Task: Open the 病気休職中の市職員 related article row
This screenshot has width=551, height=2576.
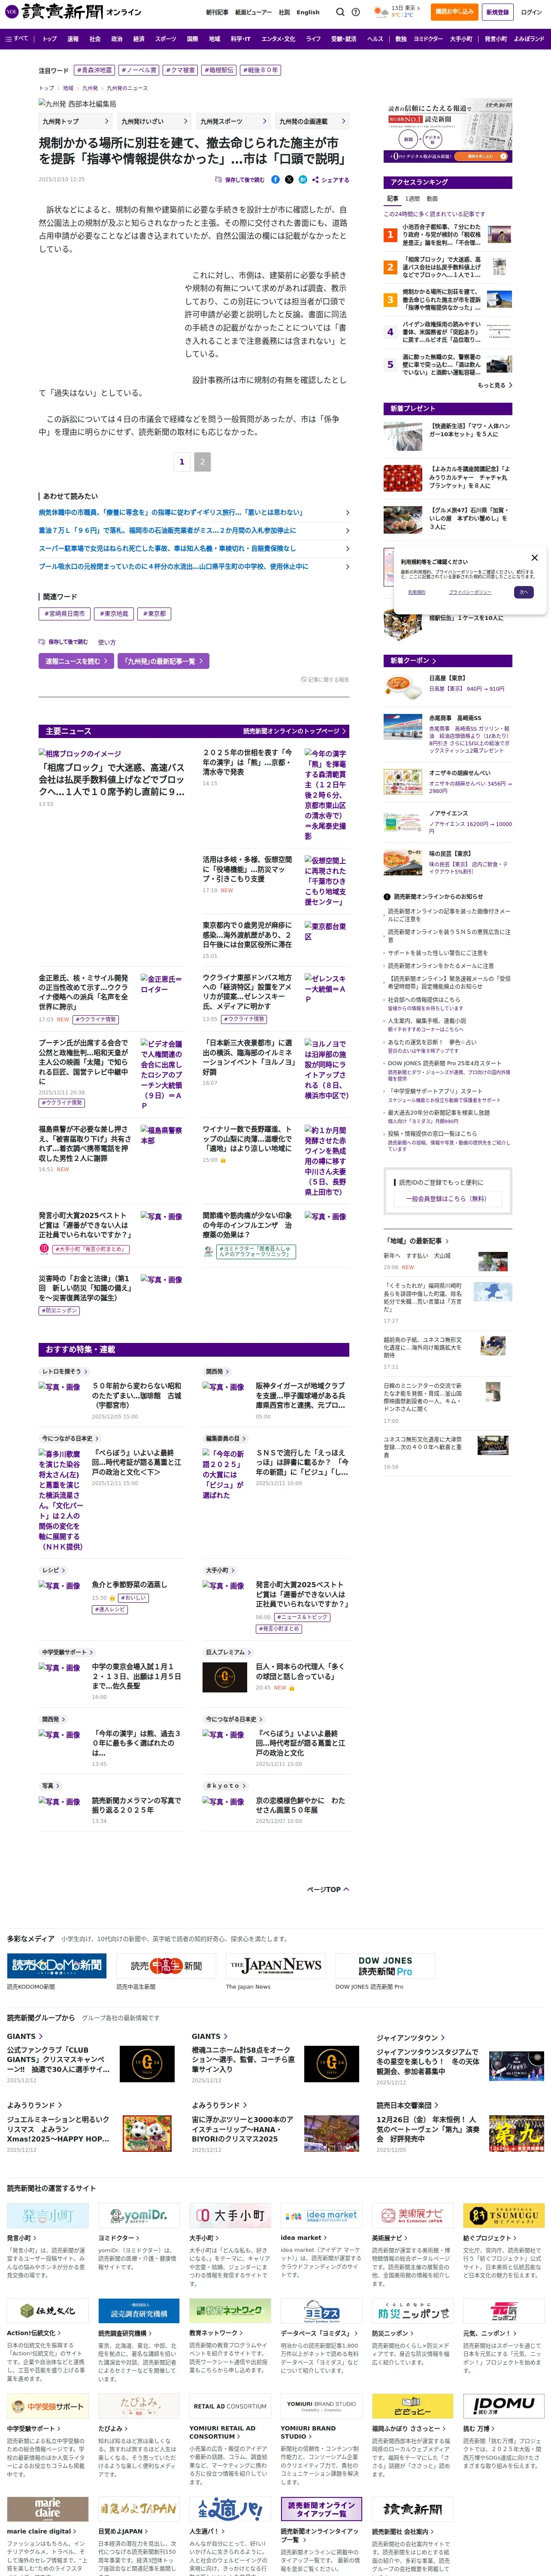Action: click(x=194, y=512)
